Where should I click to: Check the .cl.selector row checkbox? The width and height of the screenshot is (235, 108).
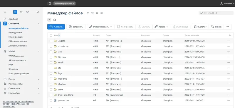point(51,46)
